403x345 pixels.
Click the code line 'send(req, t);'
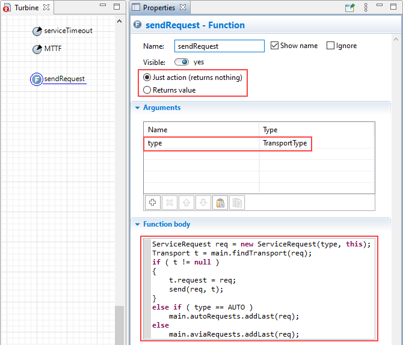point(196,289)
